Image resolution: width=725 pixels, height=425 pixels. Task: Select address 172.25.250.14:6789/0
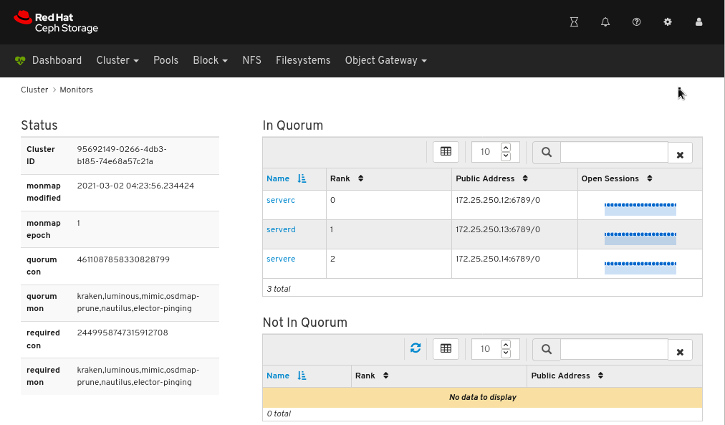(x=498, y=259)
